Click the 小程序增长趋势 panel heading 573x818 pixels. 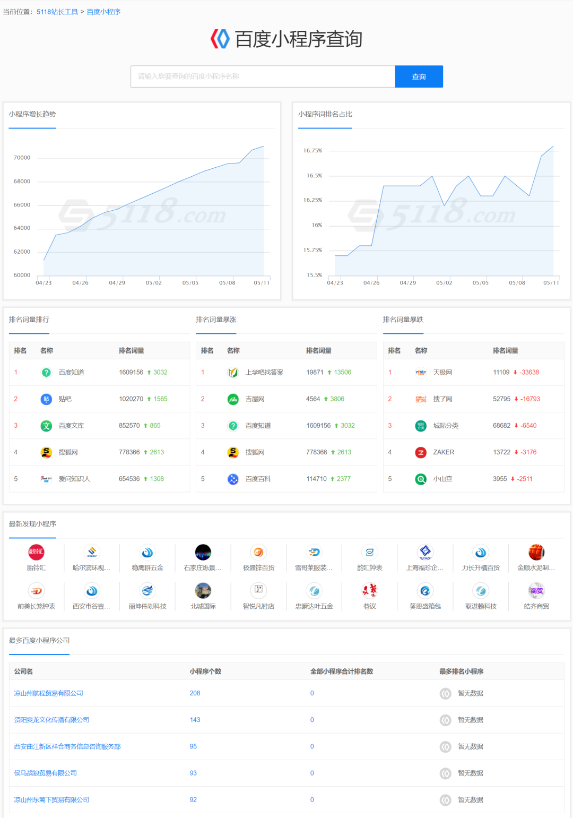[32, 114]
